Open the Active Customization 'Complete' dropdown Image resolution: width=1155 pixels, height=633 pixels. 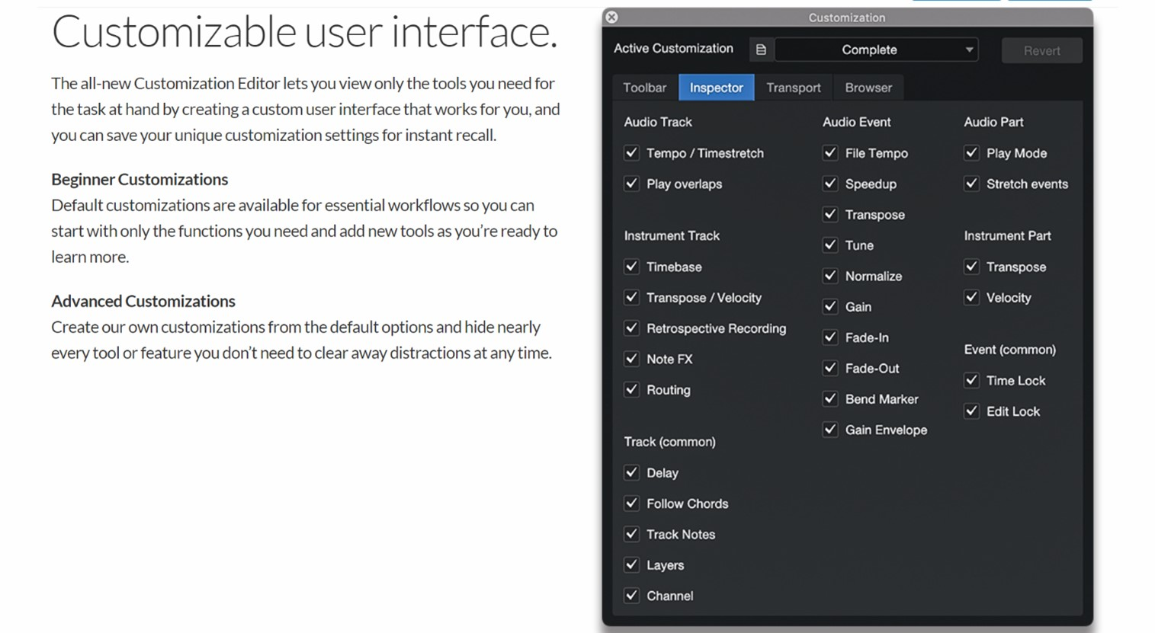tap(877, 50)
